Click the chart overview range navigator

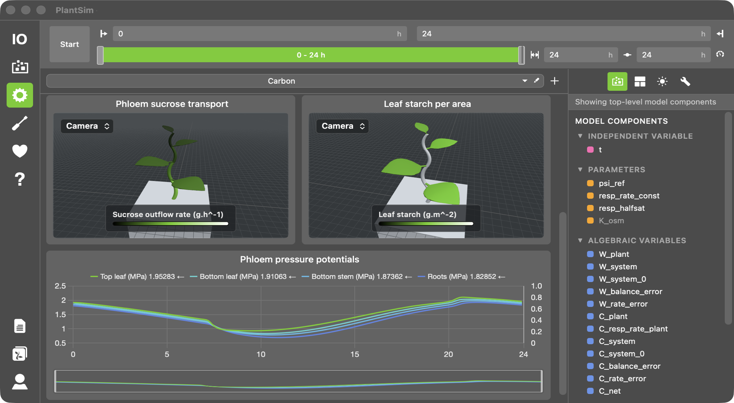pyautogui.click(x=298, y=381)
